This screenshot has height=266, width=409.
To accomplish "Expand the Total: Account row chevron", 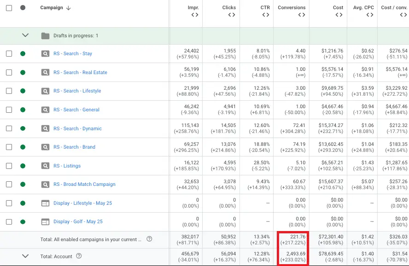I will (25, 256).
